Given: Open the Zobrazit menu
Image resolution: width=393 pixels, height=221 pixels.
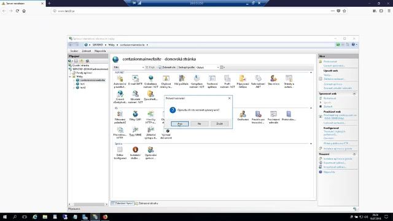Looking at the screenshot, I should (87, 51).
